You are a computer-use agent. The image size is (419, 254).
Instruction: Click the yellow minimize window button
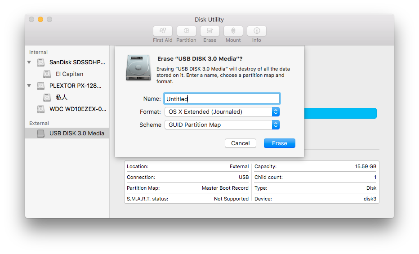(40, 19)
